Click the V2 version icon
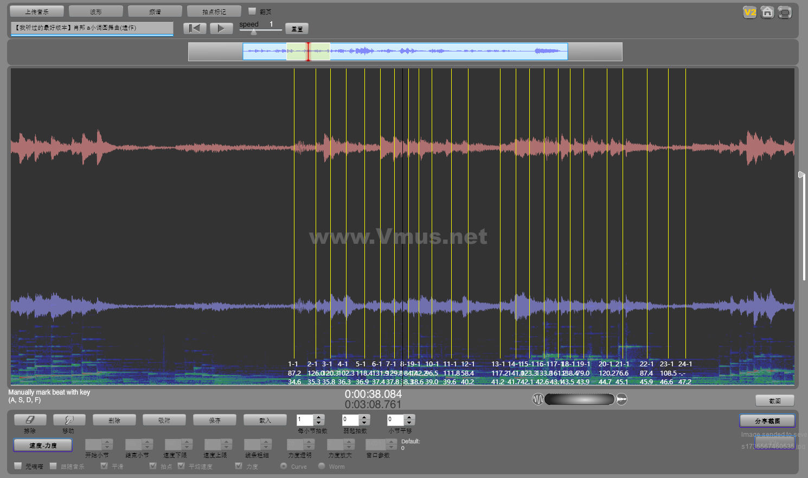The image size is (808, 478). (749, 12)
